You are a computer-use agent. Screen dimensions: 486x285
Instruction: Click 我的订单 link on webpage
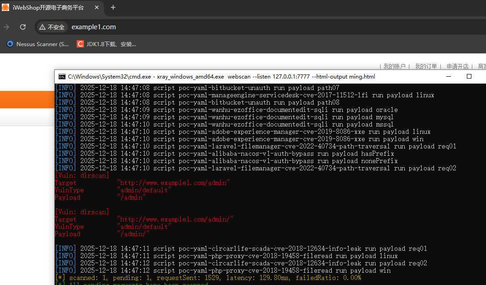[426, 66]
